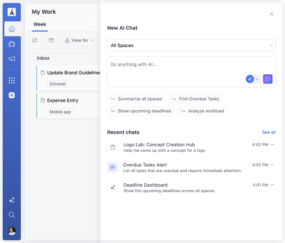Open more options for Deadline Dashboard chat
Image resolution: width=285 pixels, height=243 pixels.
pyautogui.click(x=272, y=185)
